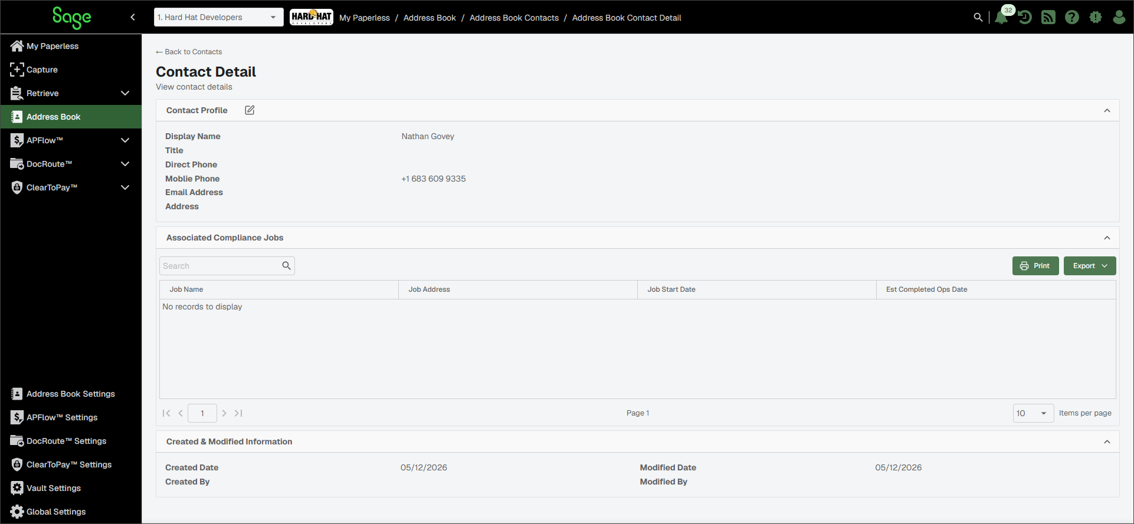Open the Export dropdown button
This screenshot has width=1134, height=524.
coord(1090,266)
